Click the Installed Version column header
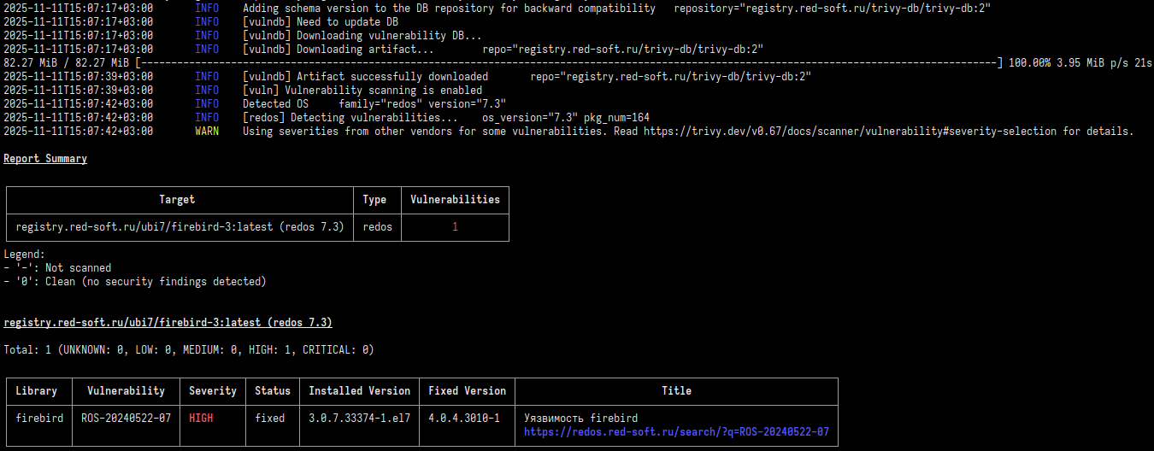The image size is (1154, 451). click(x=359, y=391)
